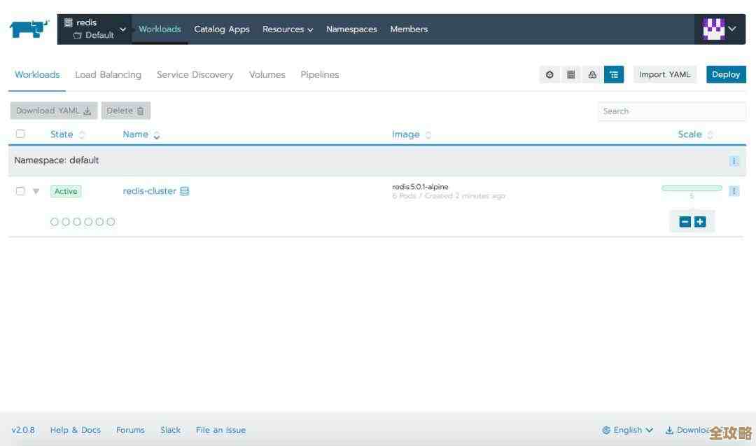Image resolution: width=756 pixels, height=446 pixels.
Task: Decrease redis-cluster scale with minus button
Action: click(685, 222)
